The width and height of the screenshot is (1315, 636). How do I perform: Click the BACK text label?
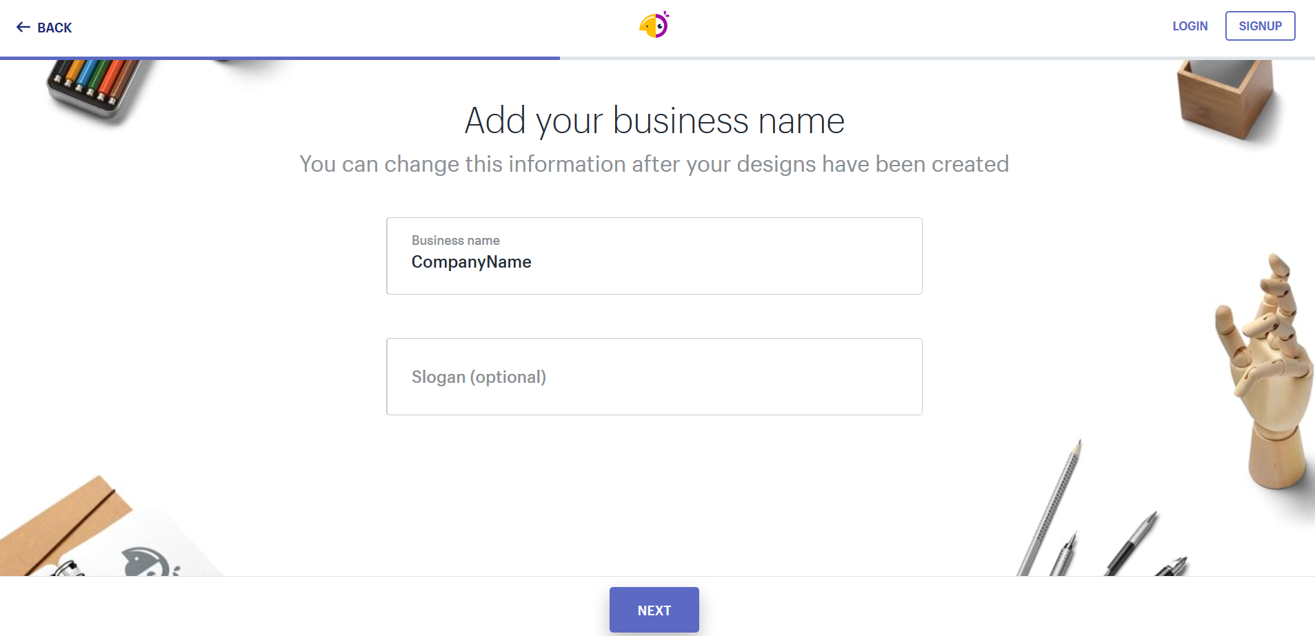coord(54,28)
